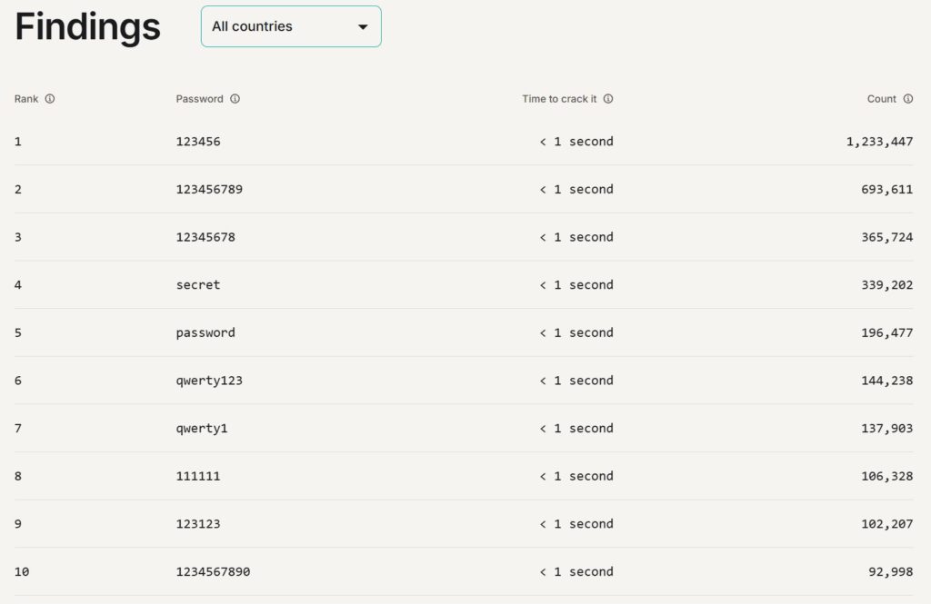Select password qwerty1

202,429
